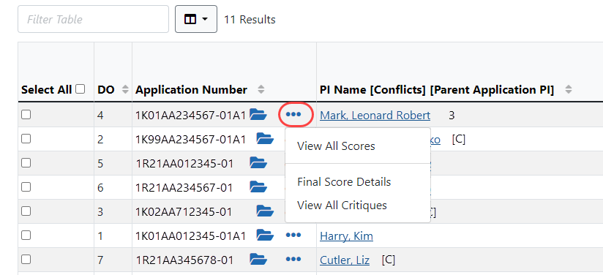Check the row for 1R21AA012345-01
603x275 pixels.
[26, 163]
